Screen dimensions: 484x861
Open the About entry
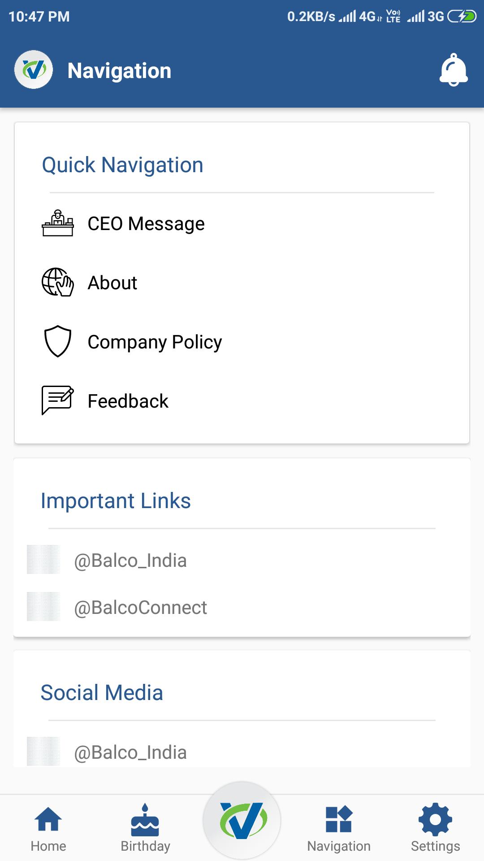tap(242, 283)
